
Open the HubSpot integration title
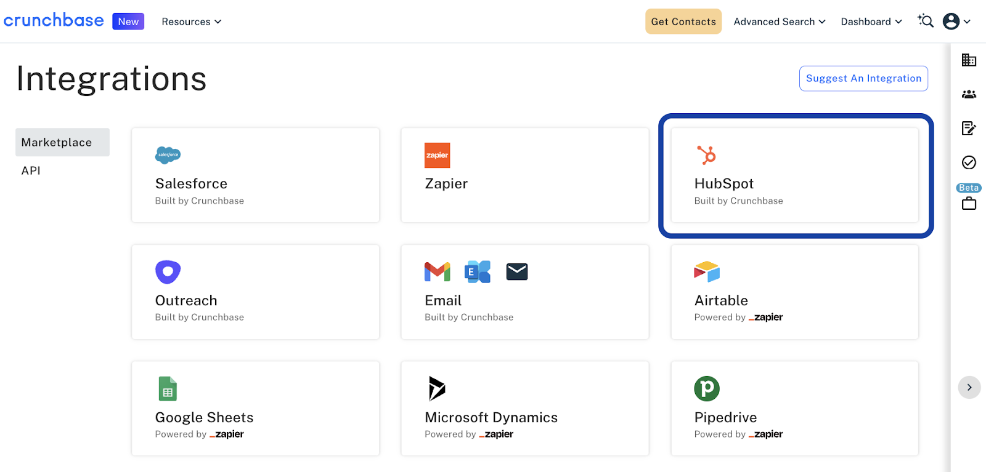[x=724, y=183]
